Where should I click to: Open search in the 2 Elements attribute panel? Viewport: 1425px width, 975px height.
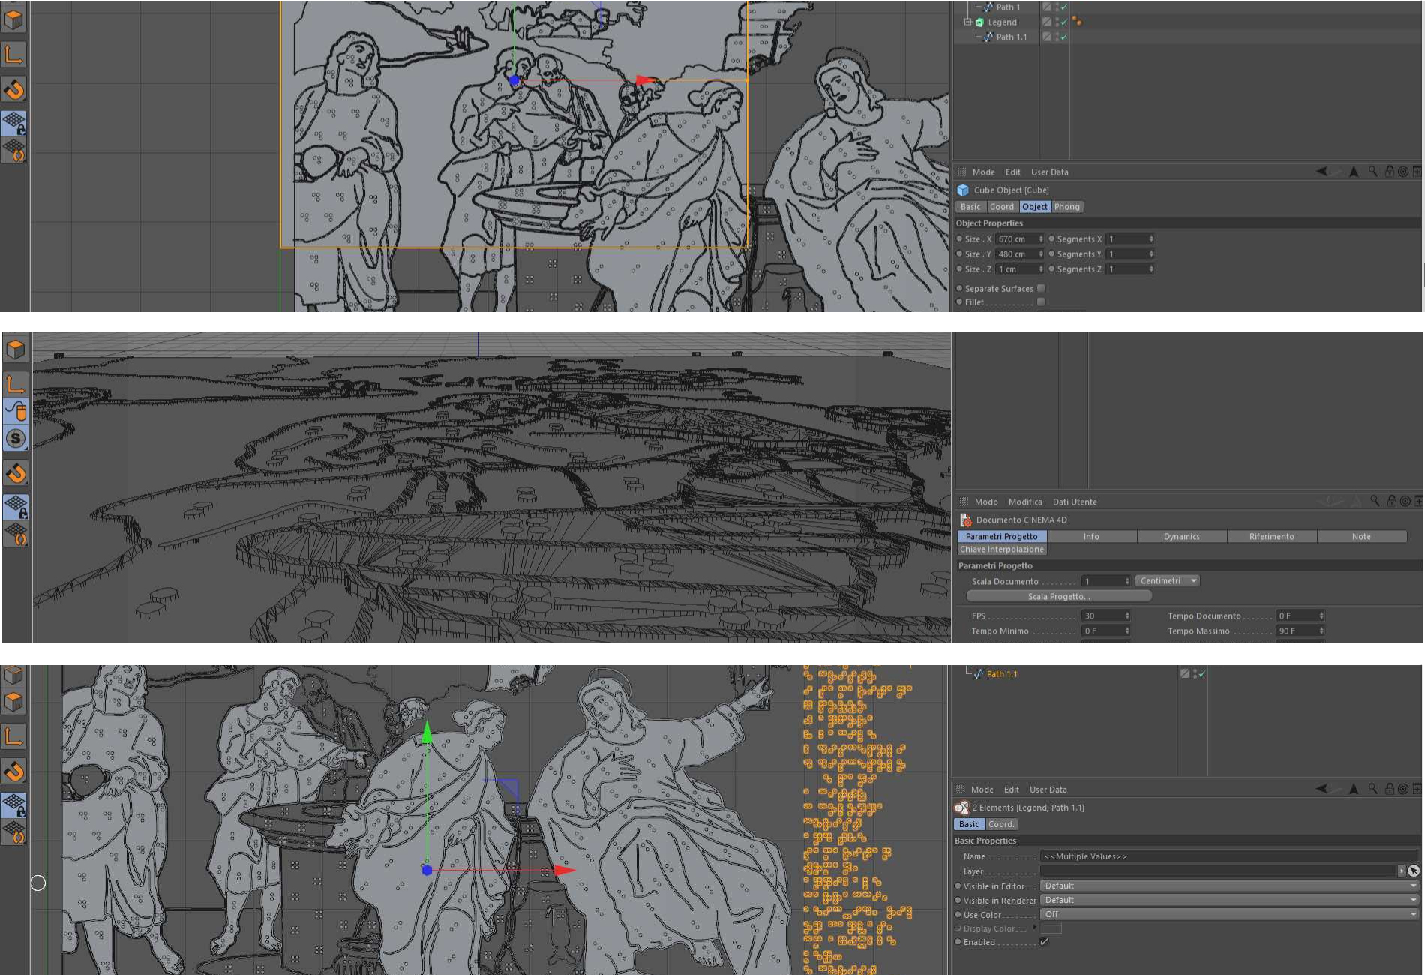tap(1372, 789)
